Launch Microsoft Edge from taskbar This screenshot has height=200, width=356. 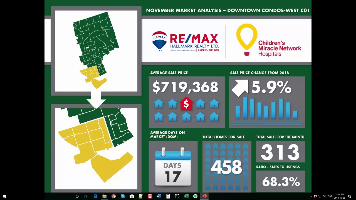95,196
